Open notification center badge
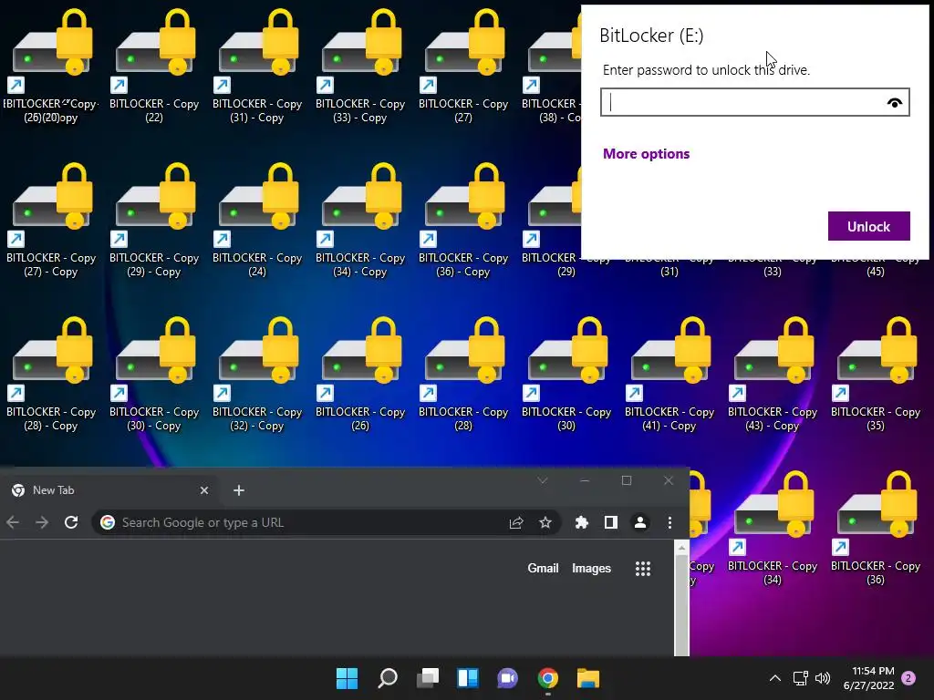Image resolution: width=934 pixels, height=700 pixels. click(x=908, y=678)
